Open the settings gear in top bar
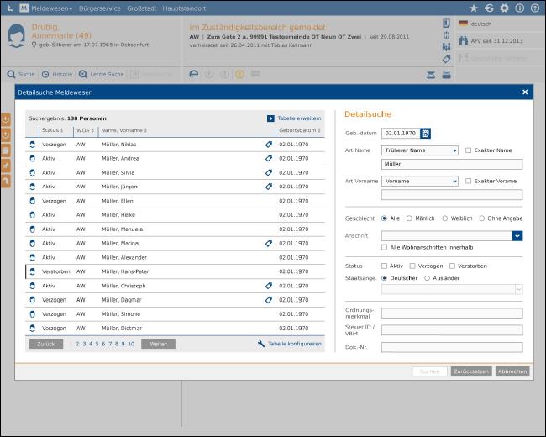The width and height of the screenshot is (546, 437). [504, 8]
